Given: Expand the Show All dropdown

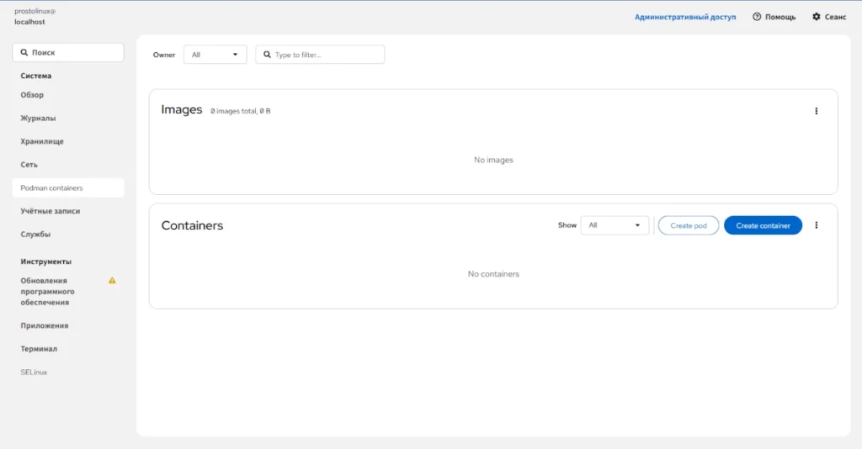Looking at the screenshot, I should pos(615,225).
